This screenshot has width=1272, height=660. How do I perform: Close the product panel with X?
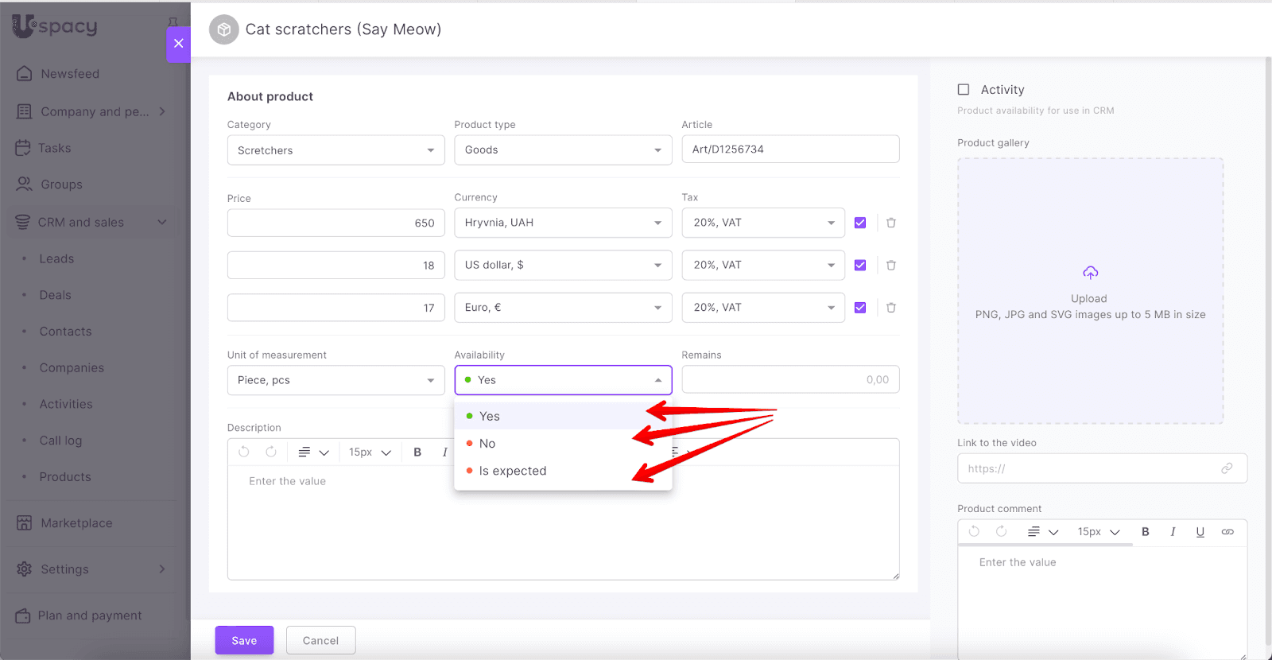click(x=179, y=44)
